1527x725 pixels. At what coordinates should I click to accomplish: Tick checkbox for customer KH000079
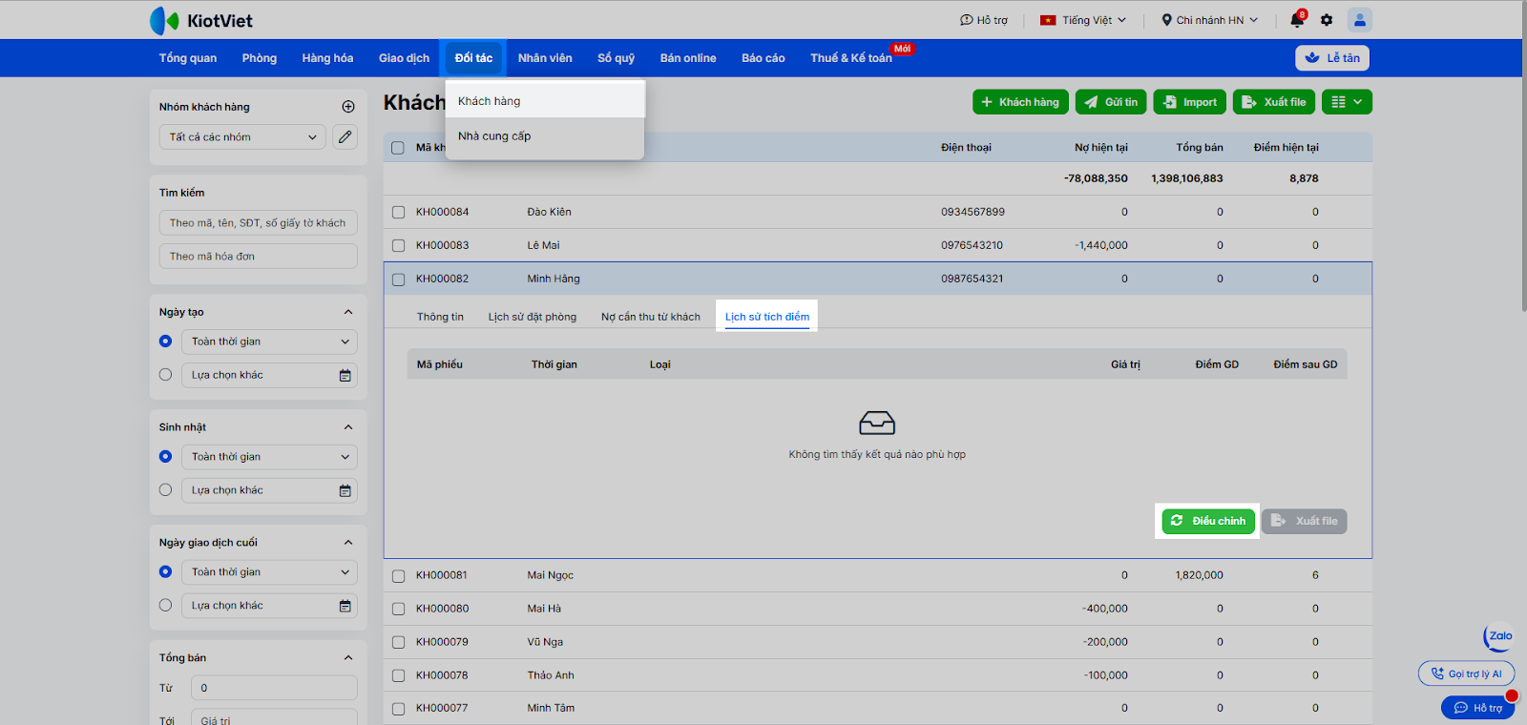coord(398,643)
